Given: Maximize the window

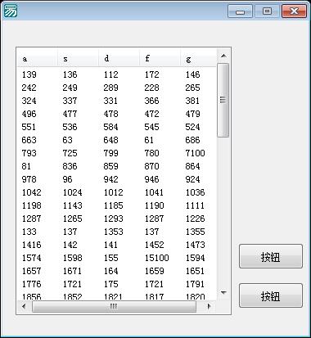Looking at the screenshot, I should pos(267,11).
